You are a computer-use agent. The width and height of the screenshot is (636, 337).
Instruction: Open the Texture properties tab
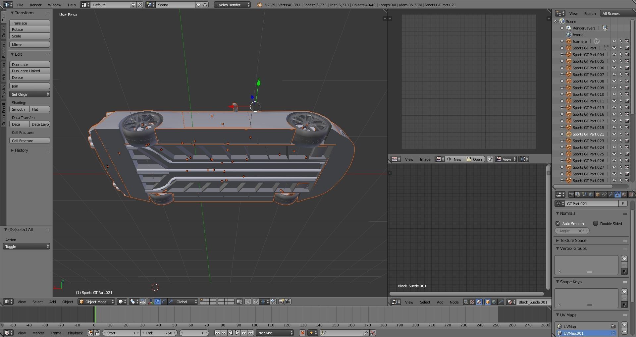631,195
